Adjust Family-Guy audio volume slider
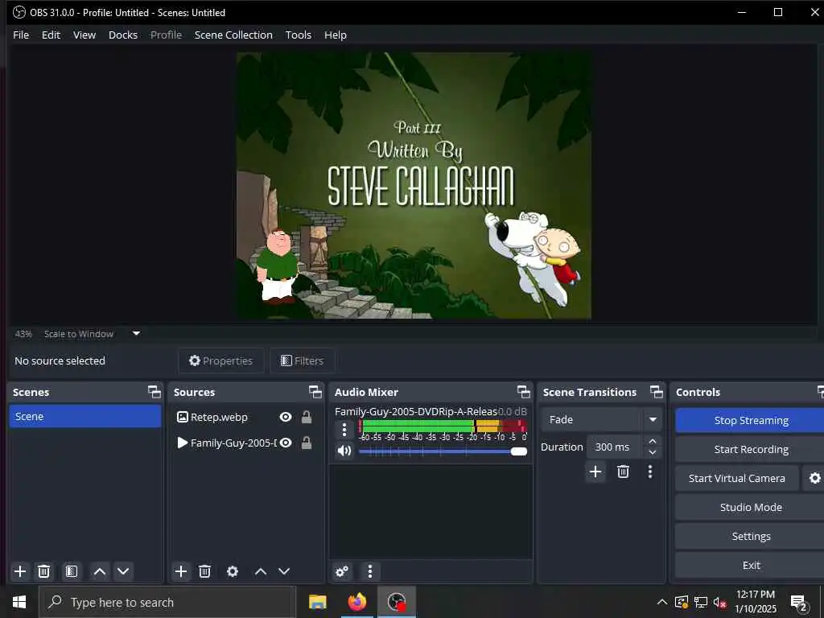This screenshot has height=618, width=824. point(443,451)
